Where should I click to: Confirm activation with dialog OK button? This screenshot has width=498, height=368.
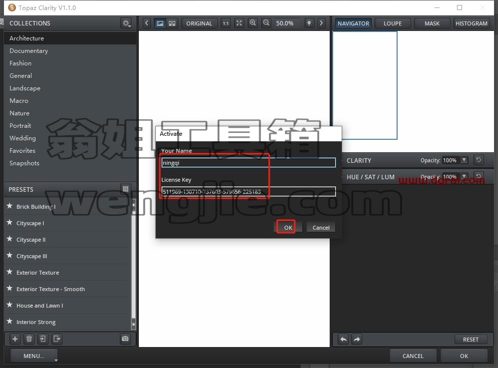click(x=288, y=227)
